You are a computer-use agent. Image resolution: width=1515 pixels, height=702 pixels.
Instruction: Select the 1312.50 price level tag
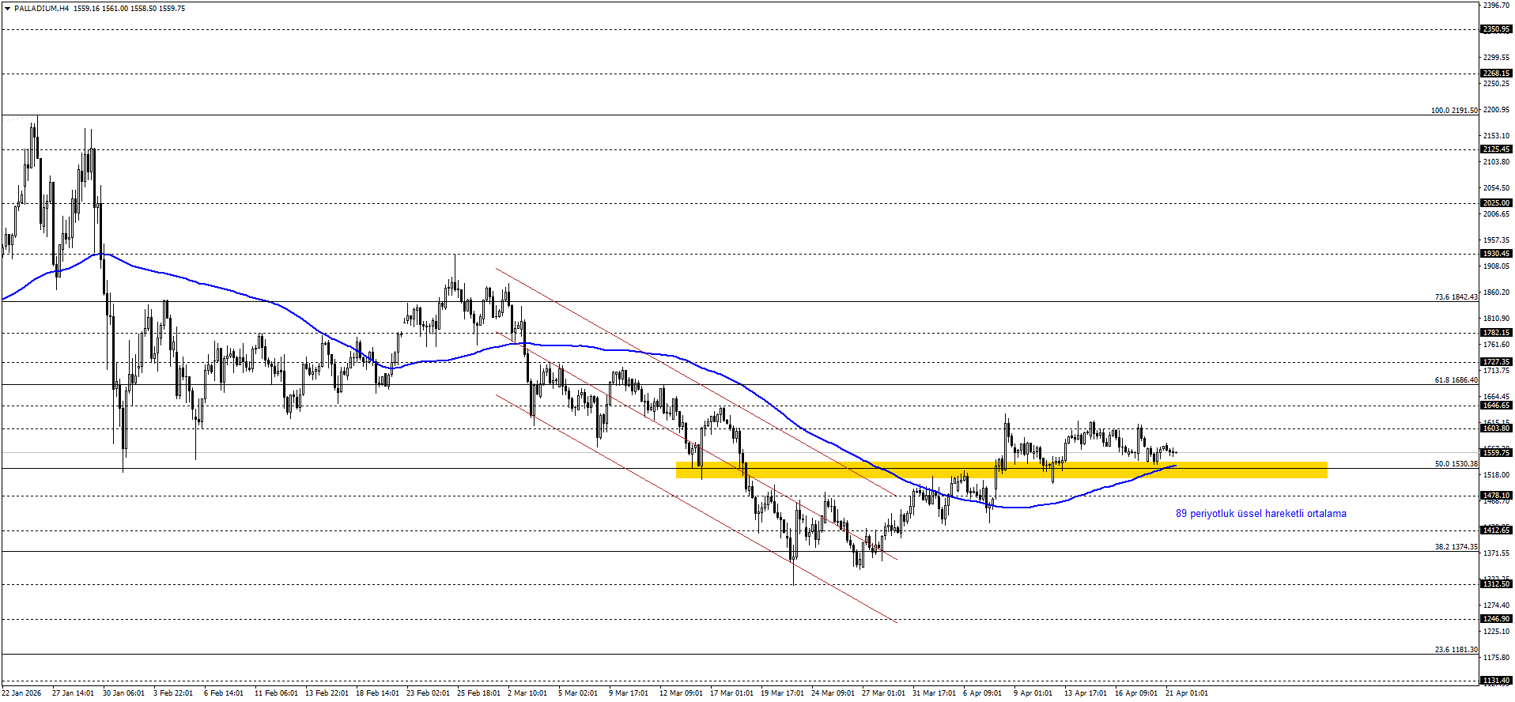tap(1495, 584)
